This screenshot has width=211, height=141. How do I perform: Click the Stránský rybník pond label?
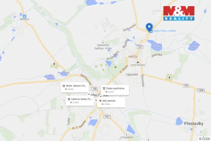pyautogui.click(x=157, y=46)
